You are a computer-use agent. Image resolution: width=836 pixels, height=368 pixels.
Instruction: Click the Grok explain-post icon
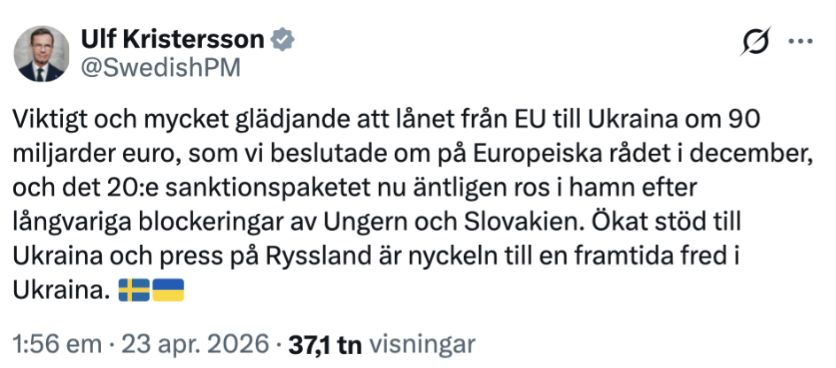point(756,42)
